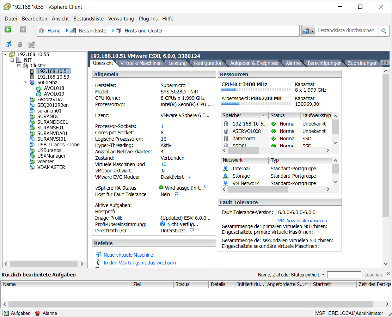The image size is (392, 317).
Task: Switch to the Berechtigungen tab
Action: click(325, 63)
